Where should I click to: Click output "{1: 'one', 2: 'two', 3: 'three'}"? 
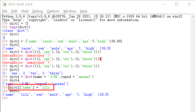coord(33,73)
